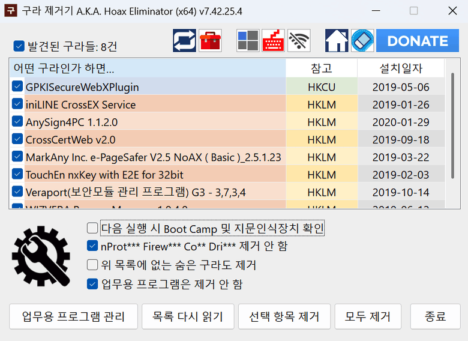468x341 pixels.
Task: Click the date 2019-03-22
Action: coord(401,157)
